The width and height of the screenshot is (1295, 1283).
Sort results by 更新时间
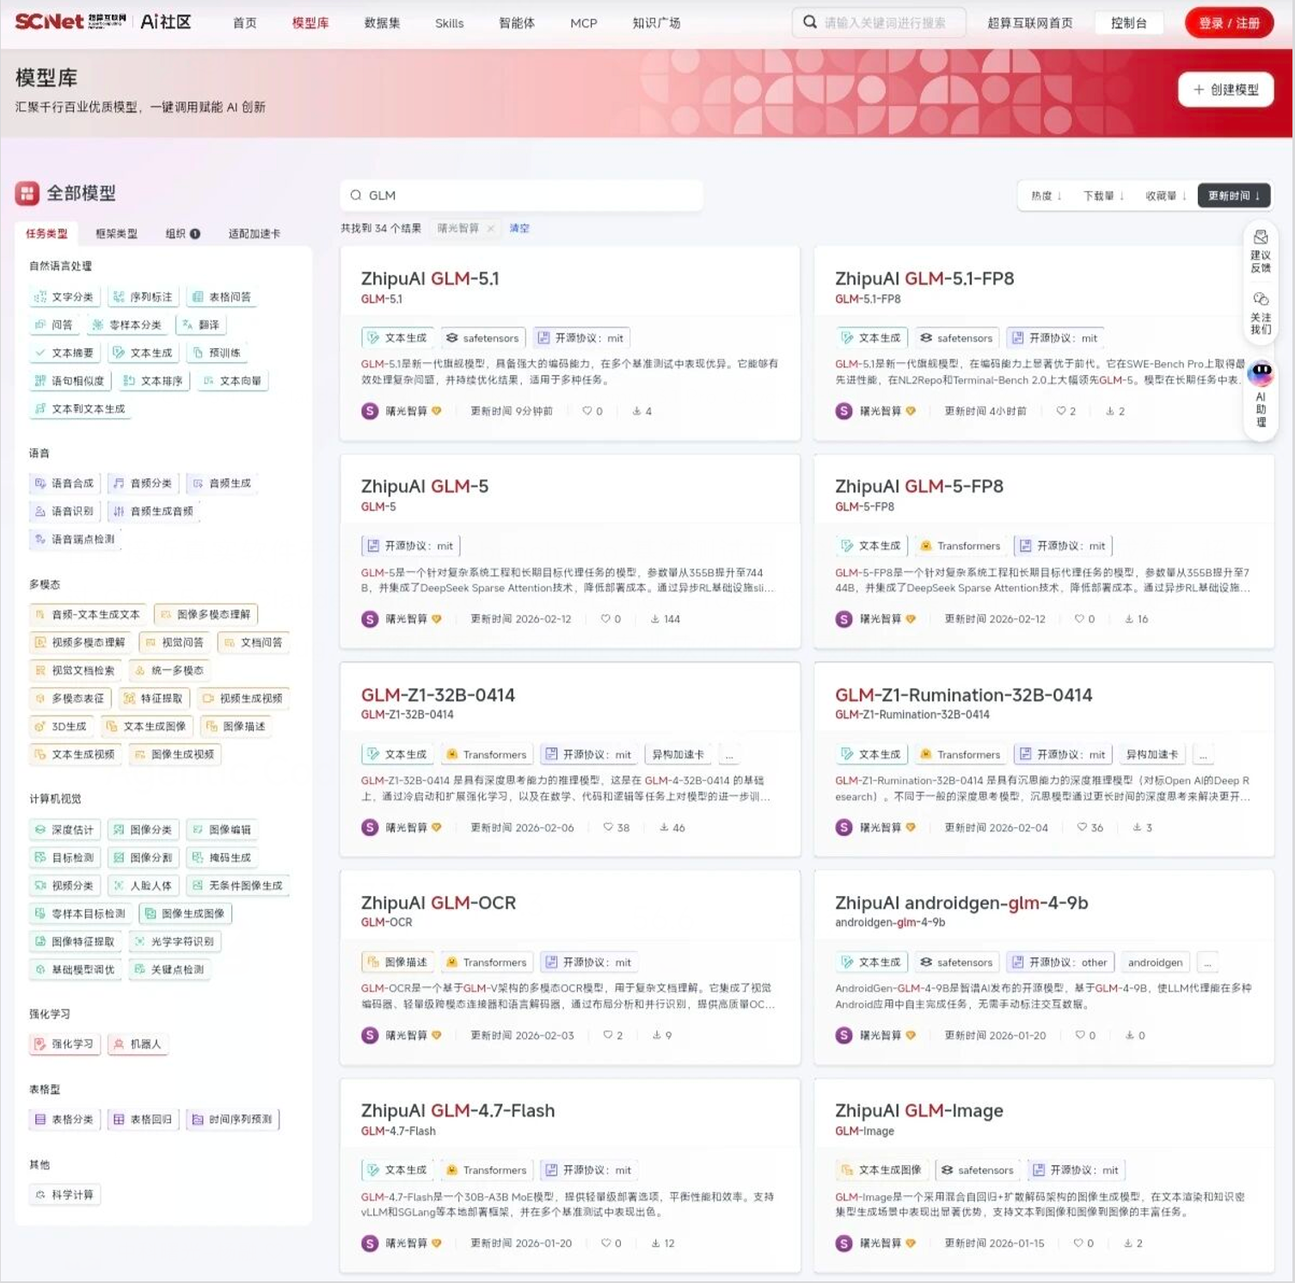tap(1233, 196)
